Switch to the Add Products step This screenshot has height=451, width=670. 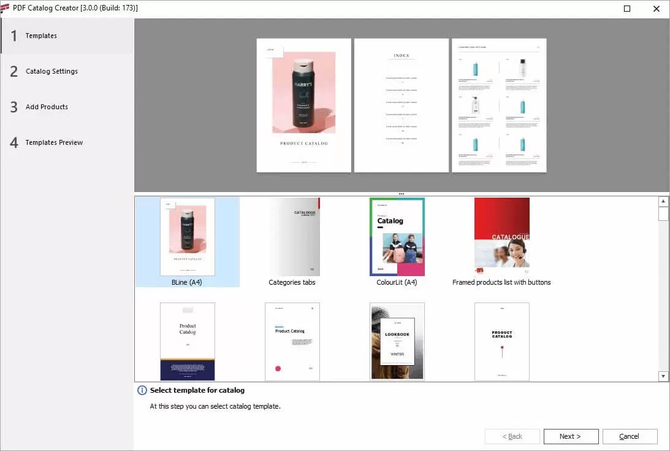click(47, 107)
